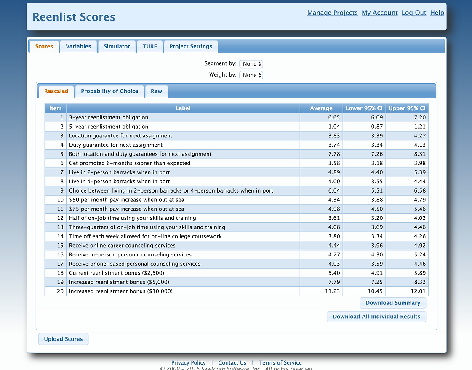472x370 pixels.
Task: Open the Manage Projects link
Action: 332,13
